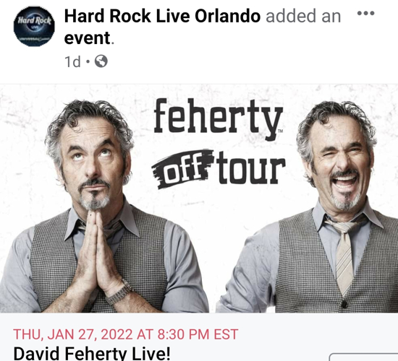The width and height of the screenshot is (398, 361).
Task: Open the Hard Rock Live profile picture
Action: pos(34,26)
